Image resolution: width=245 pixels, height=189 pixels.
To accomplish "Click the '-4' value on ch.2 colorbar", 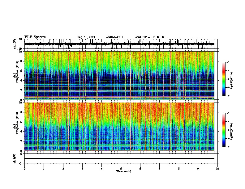I will (x=228, y=122).
